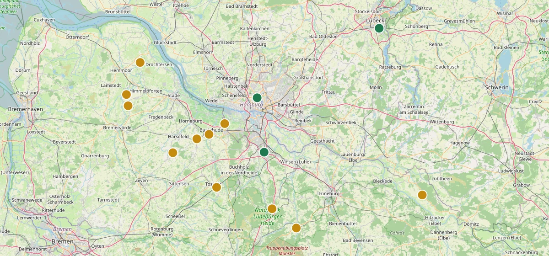Select the green marker over central Hamburg
The image size is (549, 256).
257,97
